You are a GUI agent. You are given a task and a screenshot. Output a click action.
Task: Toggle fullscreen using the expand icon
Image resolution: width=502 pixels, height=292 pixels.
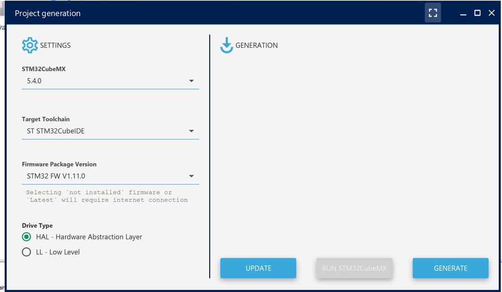coord(433,13)
